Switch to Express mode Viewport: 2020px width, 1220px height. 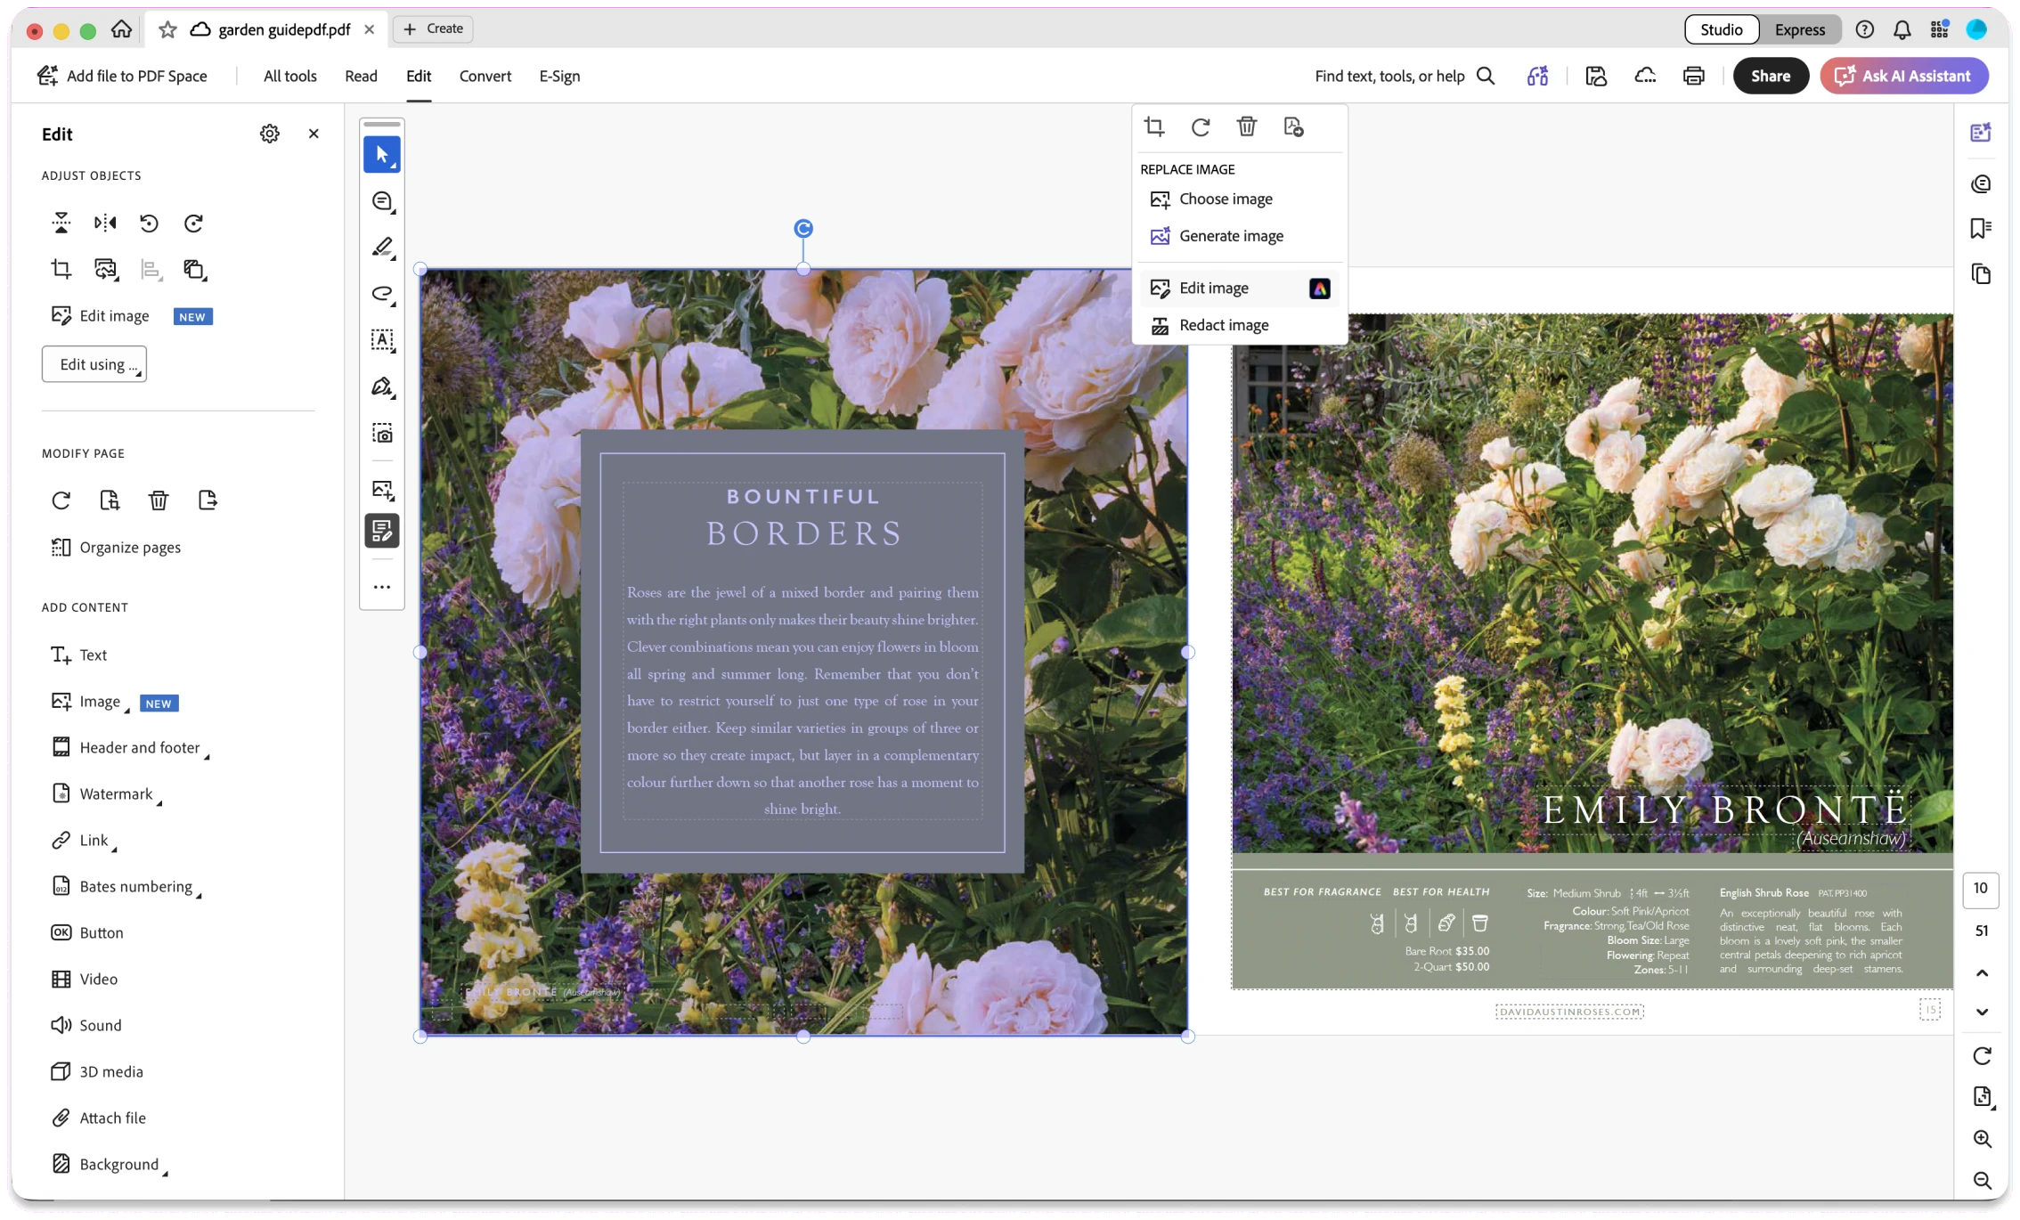[1799, 29]
